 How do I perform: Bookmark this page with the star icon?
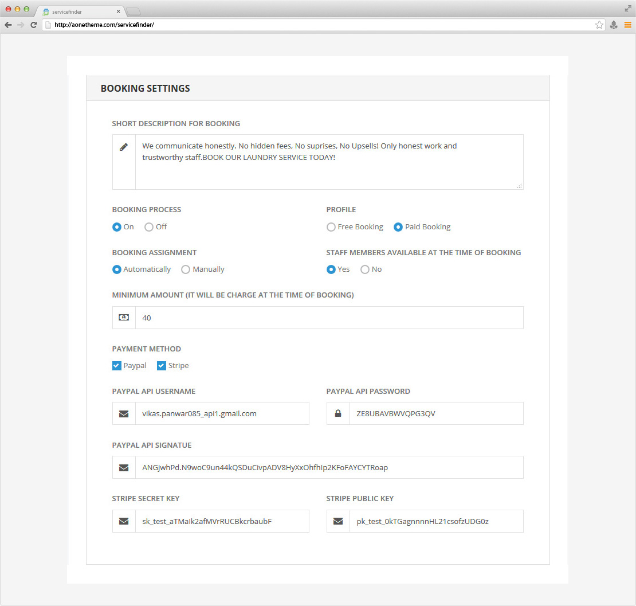pyautogui.click(x=599, y=25)
